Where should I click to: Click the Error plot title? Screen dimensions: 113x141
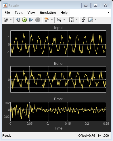58,99
